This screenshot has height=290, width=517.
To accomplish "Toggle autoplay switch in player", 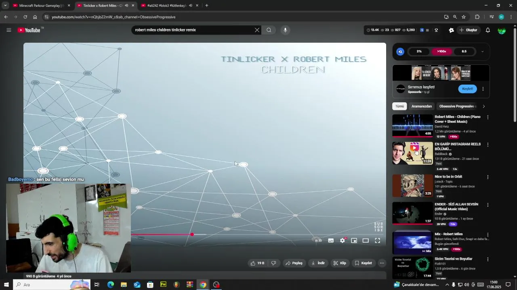I will pos(318,240).
